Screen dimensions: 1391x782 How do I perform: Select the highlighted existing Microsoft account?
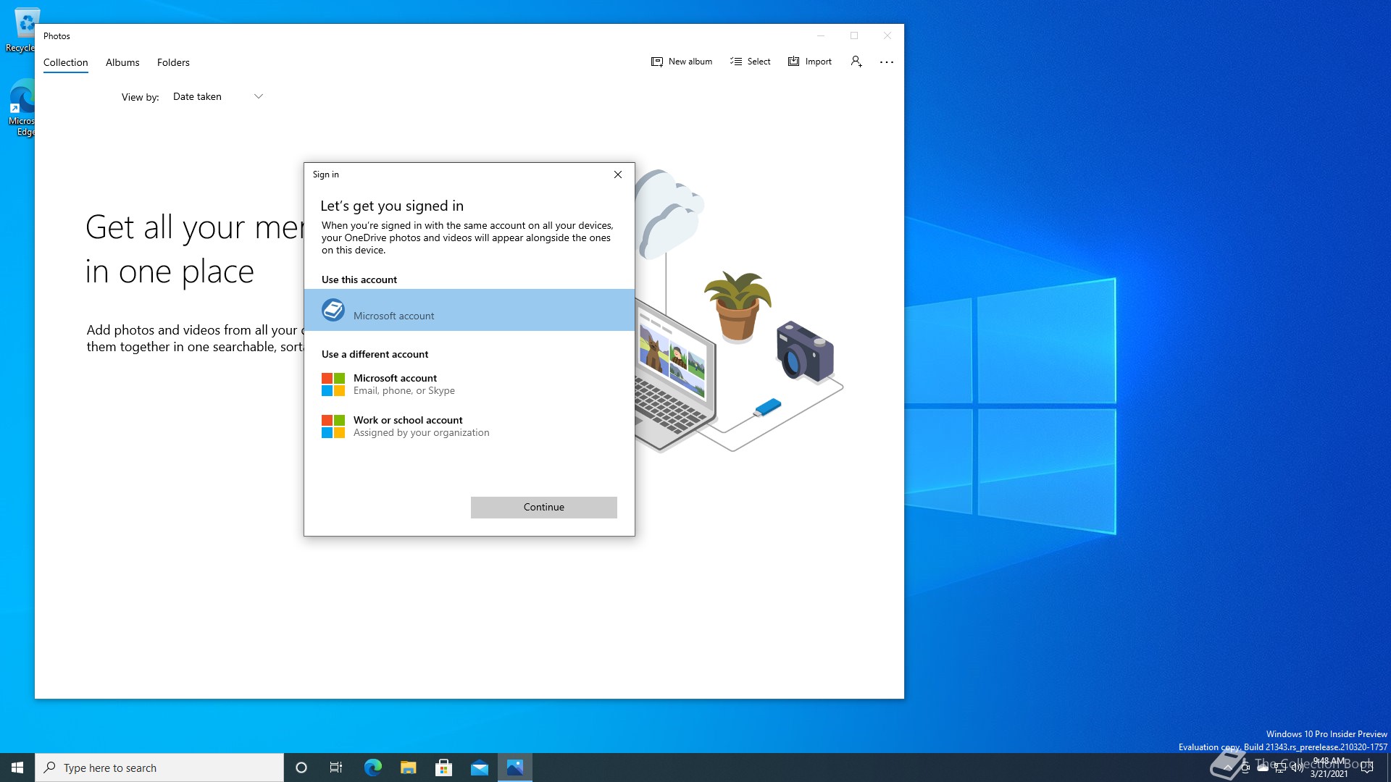[469, 310]
